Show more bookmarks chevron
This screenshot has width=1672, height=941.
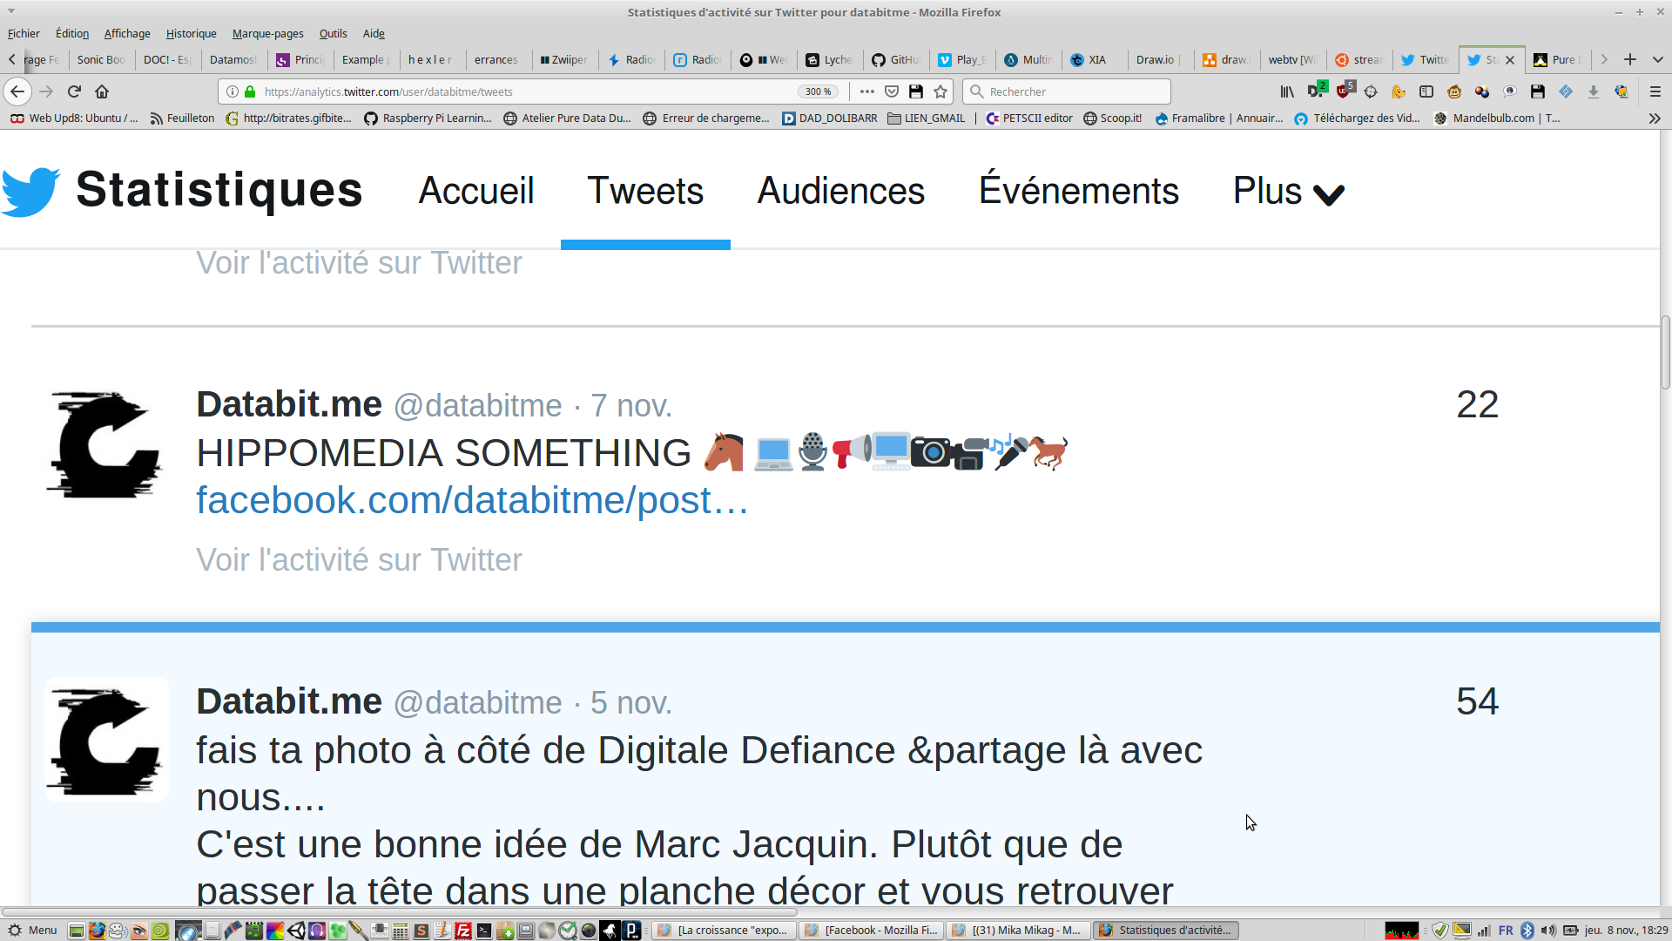coord(1655,118)
